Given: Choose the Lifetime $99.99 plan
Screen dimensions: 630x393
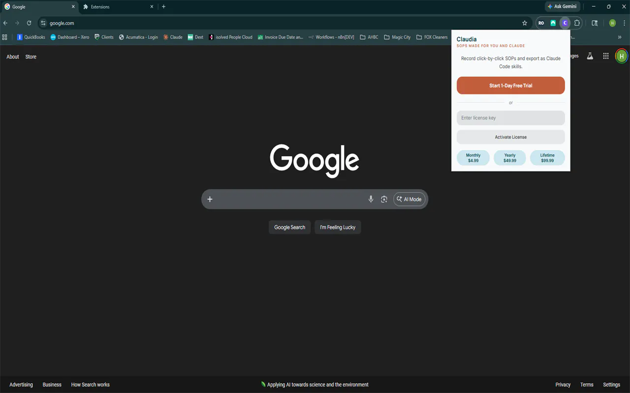Looking at the screenshot, I should [547, 158].
